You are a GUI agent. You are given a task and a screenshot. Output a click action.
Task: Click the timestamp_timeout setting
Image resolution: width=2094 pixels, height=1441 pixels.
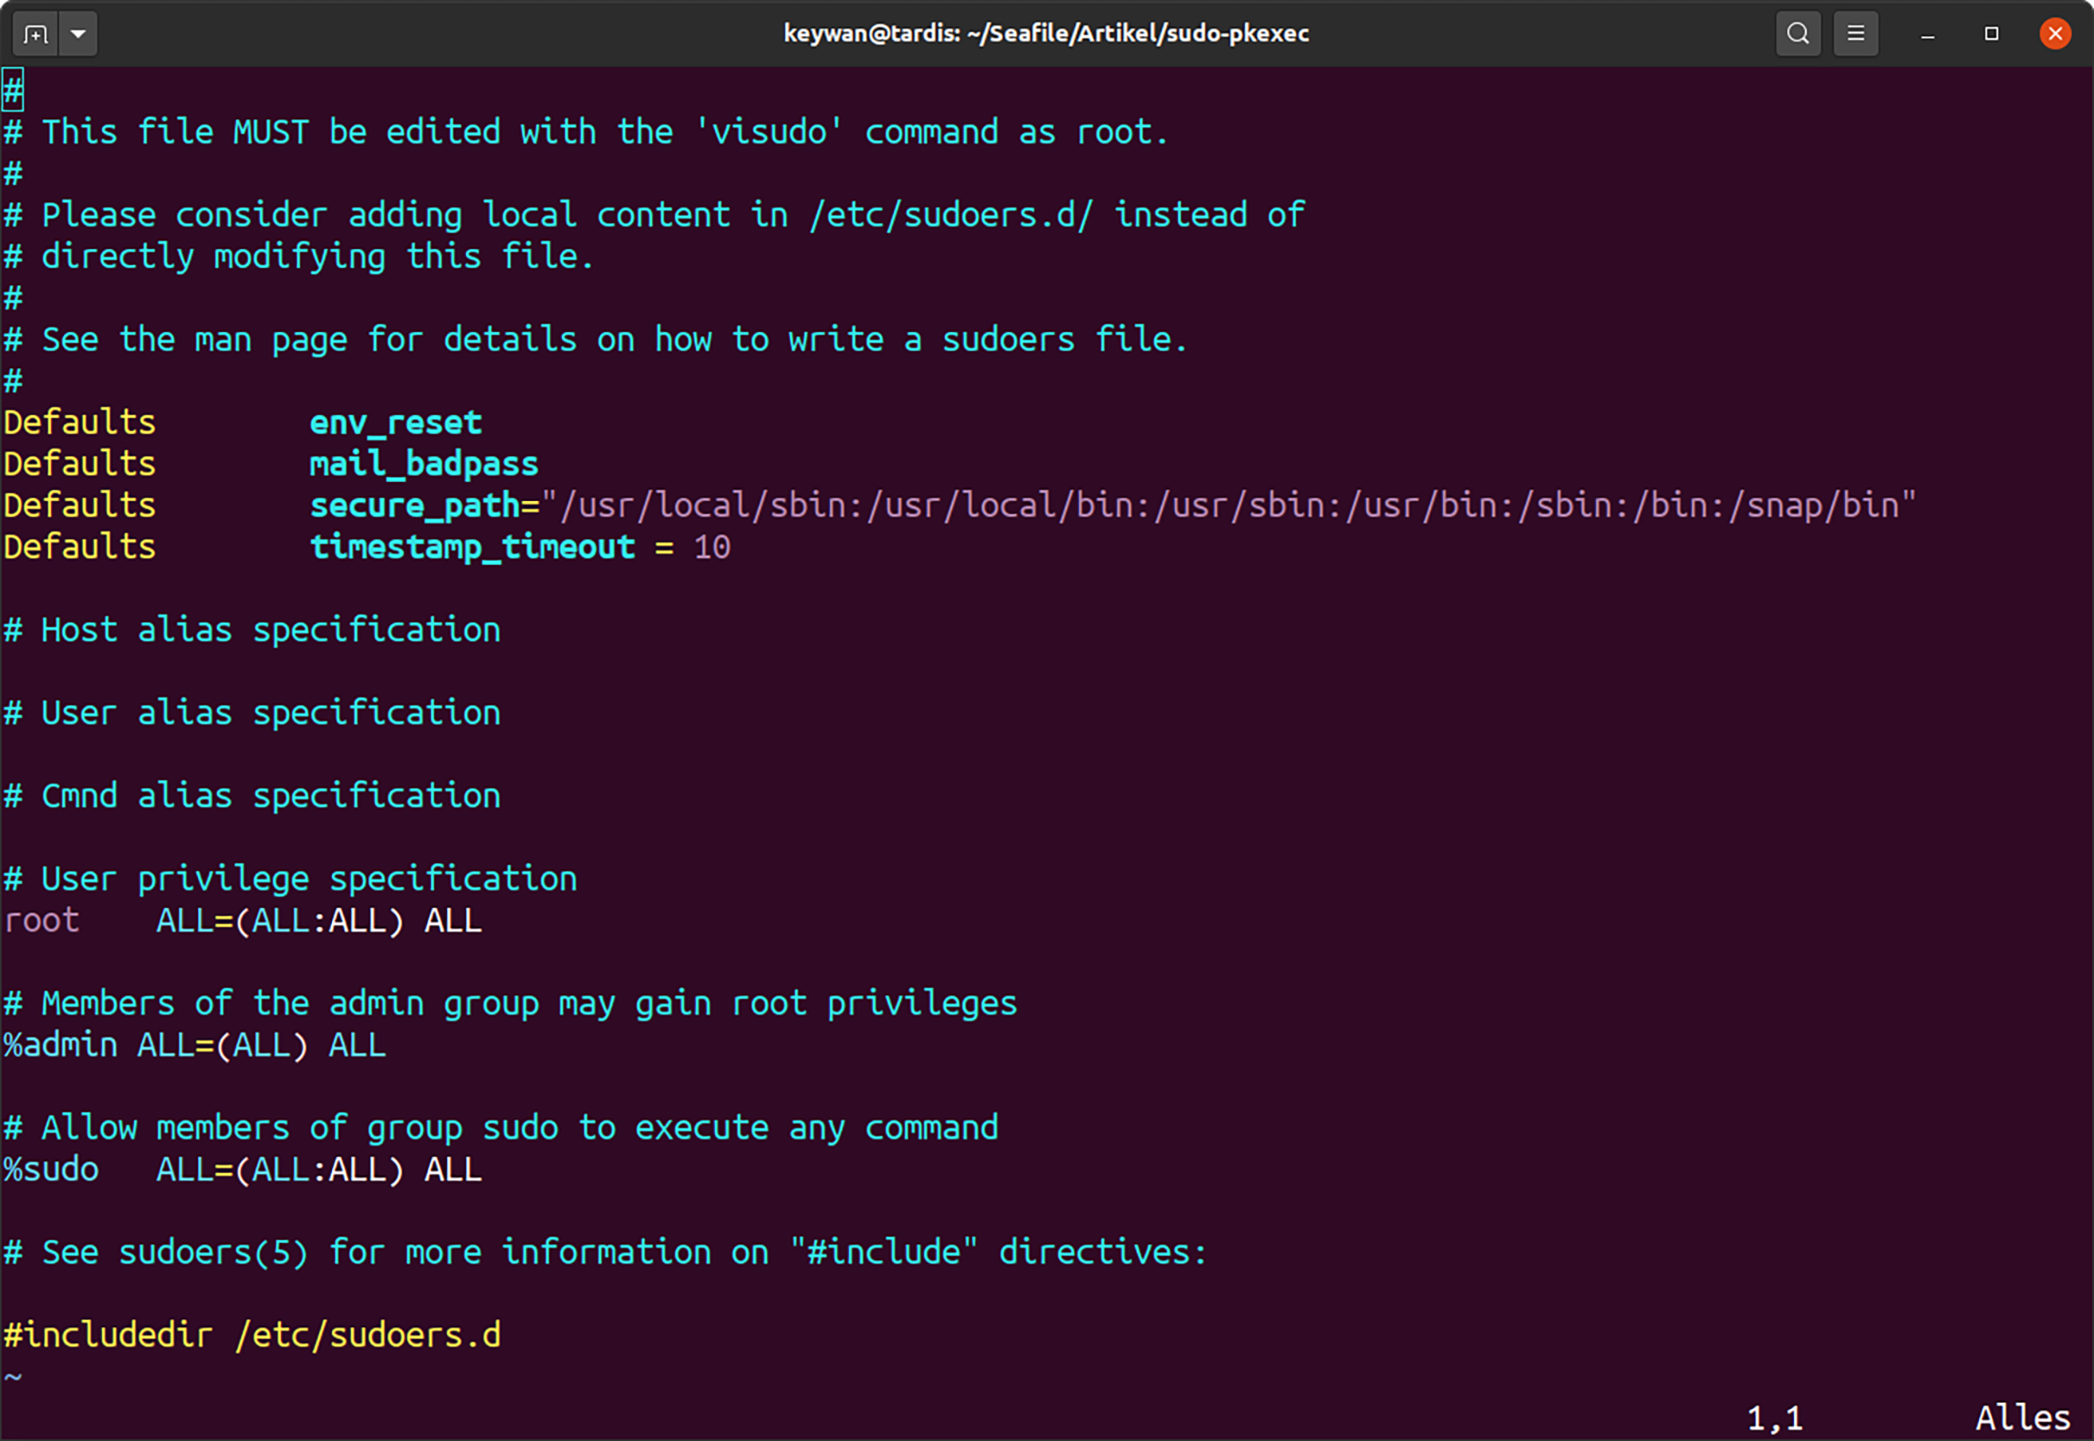tap(472, 547)
